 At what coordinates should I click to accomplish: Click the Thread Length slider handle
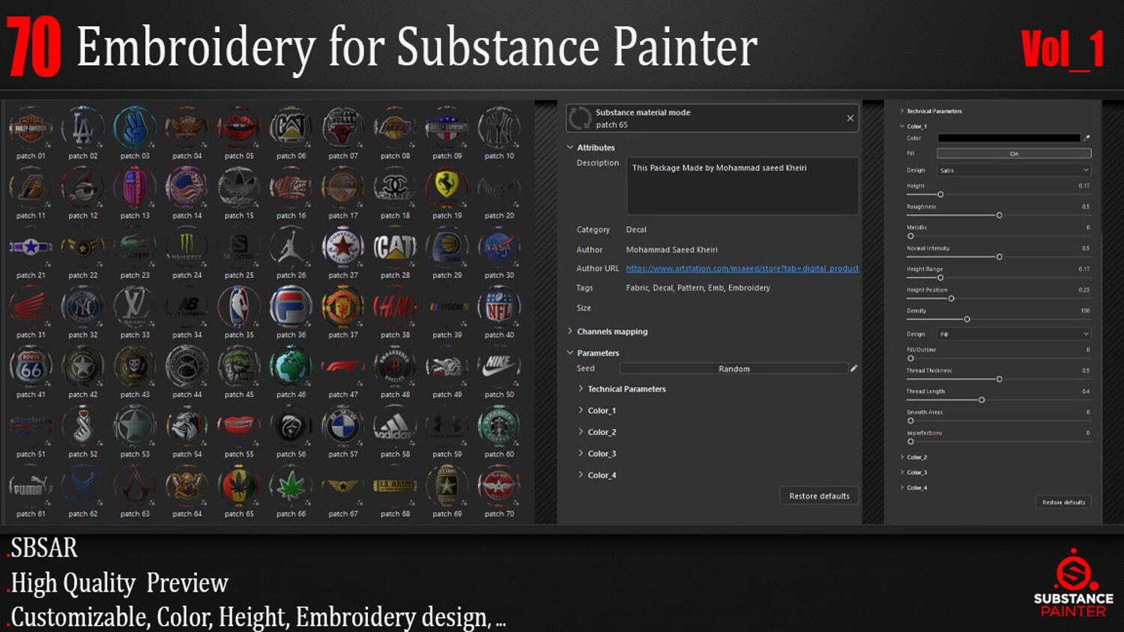click(981, 400)
